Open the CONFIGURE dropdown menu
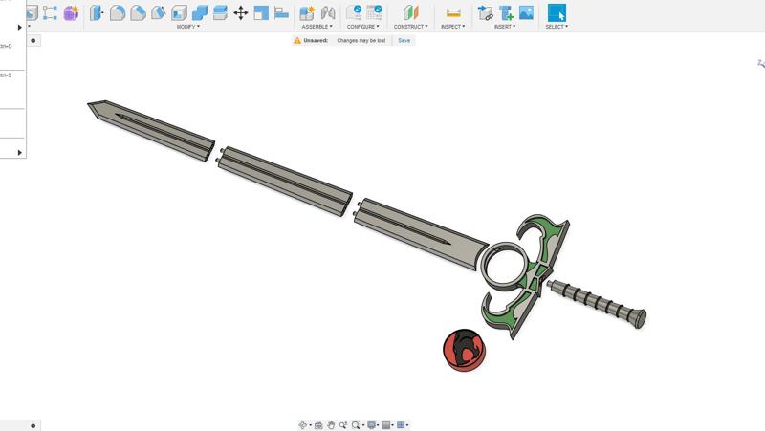 coord(363,27)
